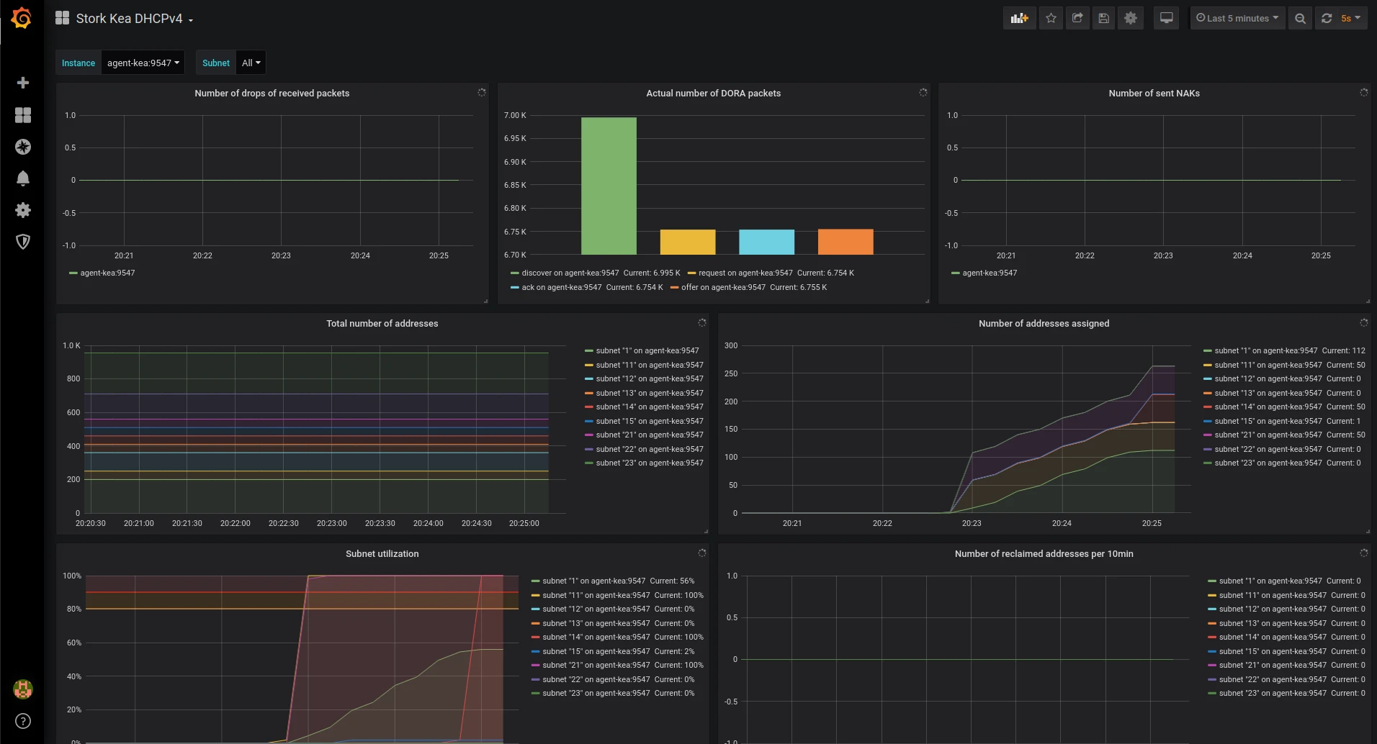Toggle subnet "12" series in reclaimed addresses legend
Screen dimensions: 1377x744
(1273, 609)
